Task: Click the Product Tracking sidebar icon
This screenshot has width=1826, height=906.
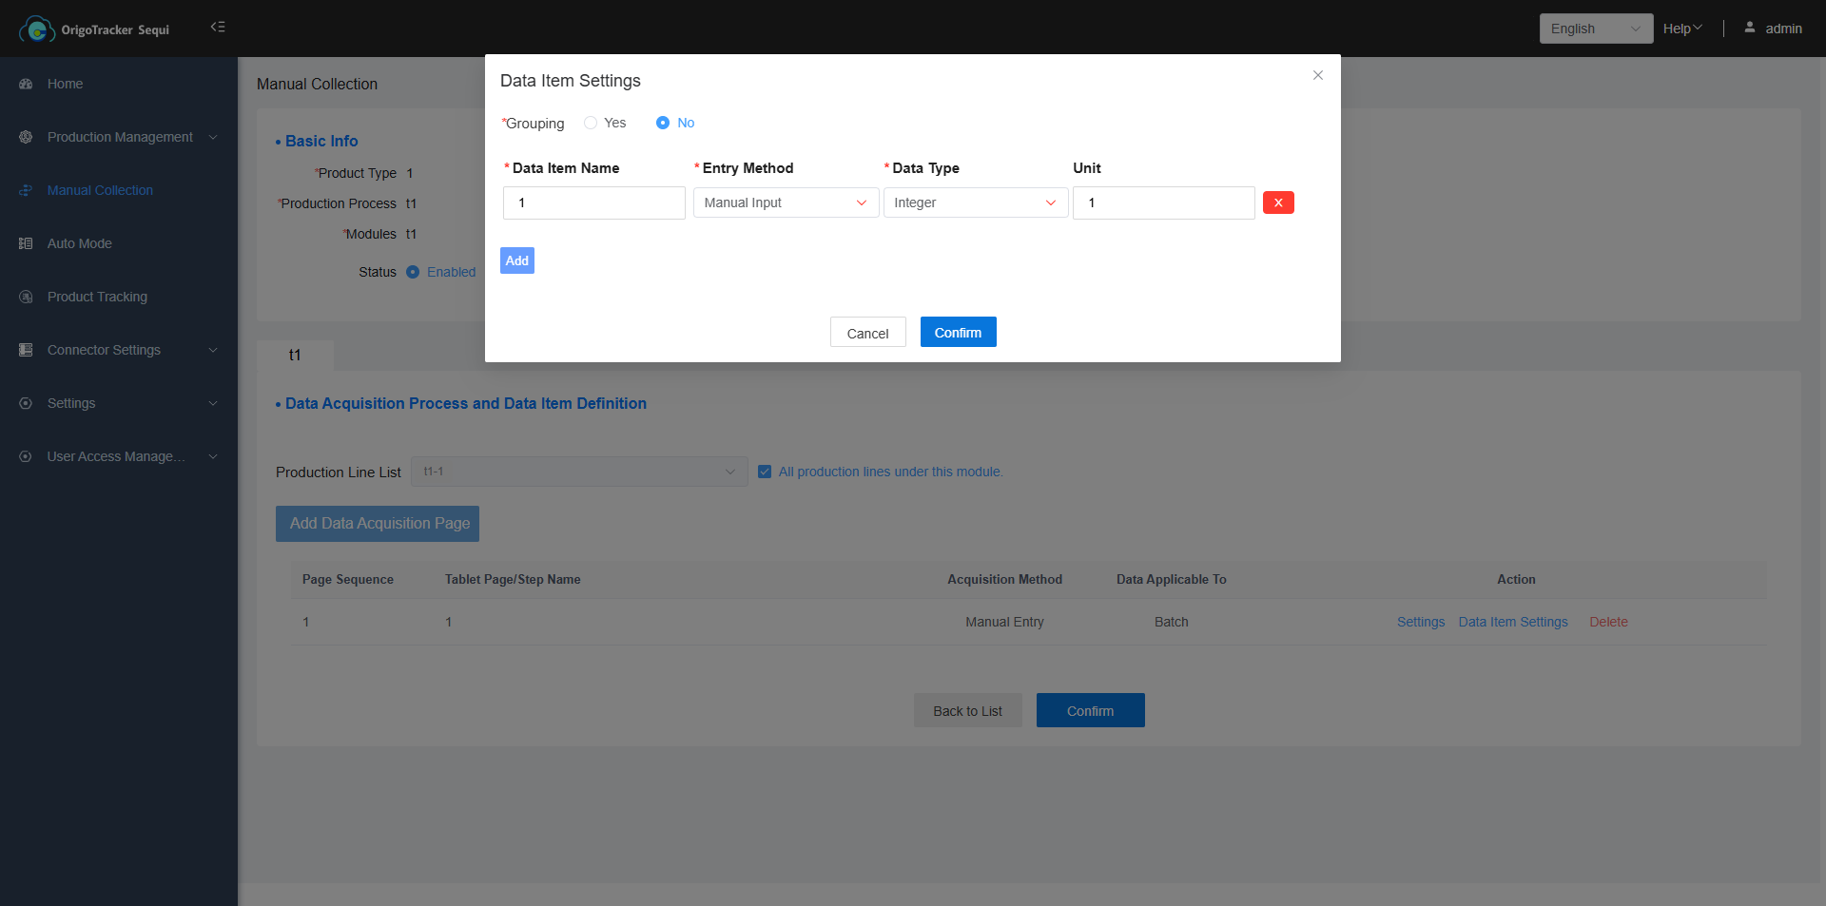Action: pyautogui.click(x=26, y=298)
